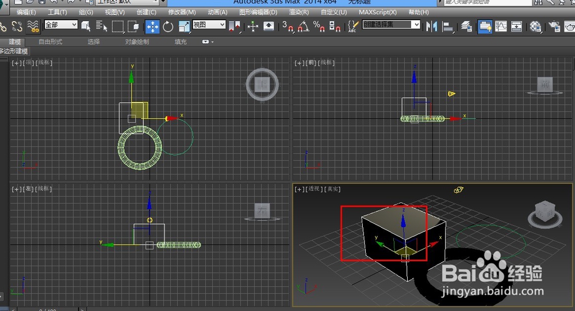Viewport: 575px width, 311px height.
Task: Open the 渲染(R) menu
Action: [x=299, y=12]
